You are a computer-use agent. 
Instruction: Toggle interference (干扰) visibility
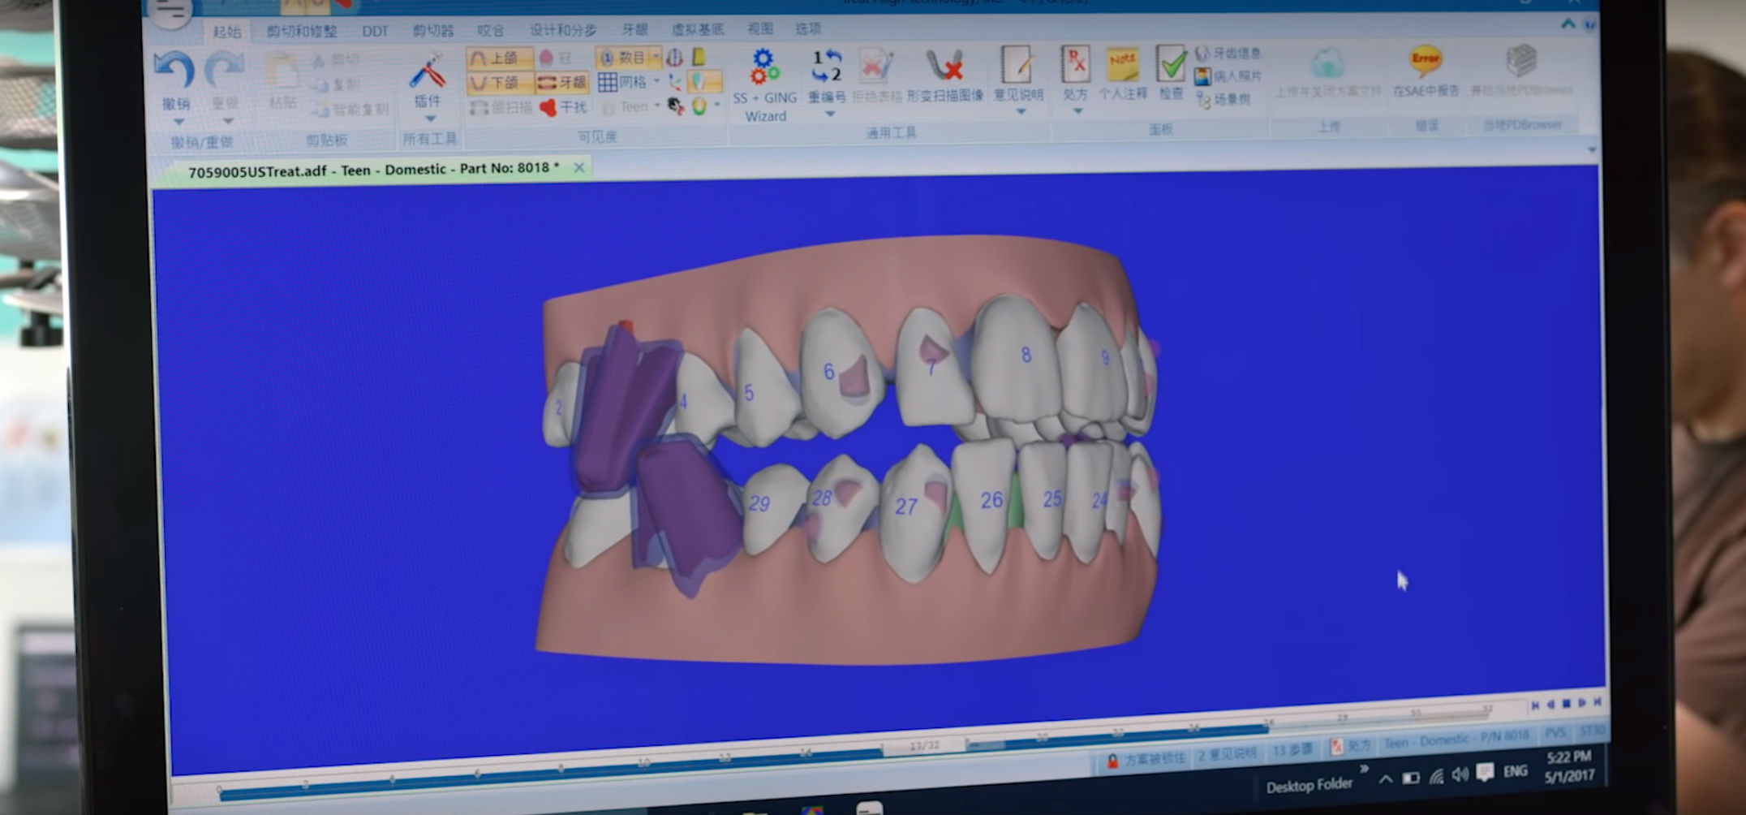pos(561,106)
